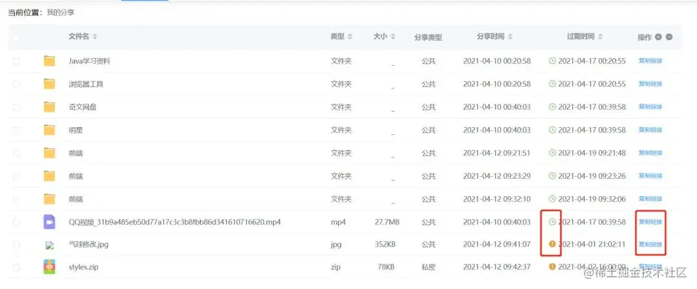Open the 气球修改.jpg file name

pos(88,244)
